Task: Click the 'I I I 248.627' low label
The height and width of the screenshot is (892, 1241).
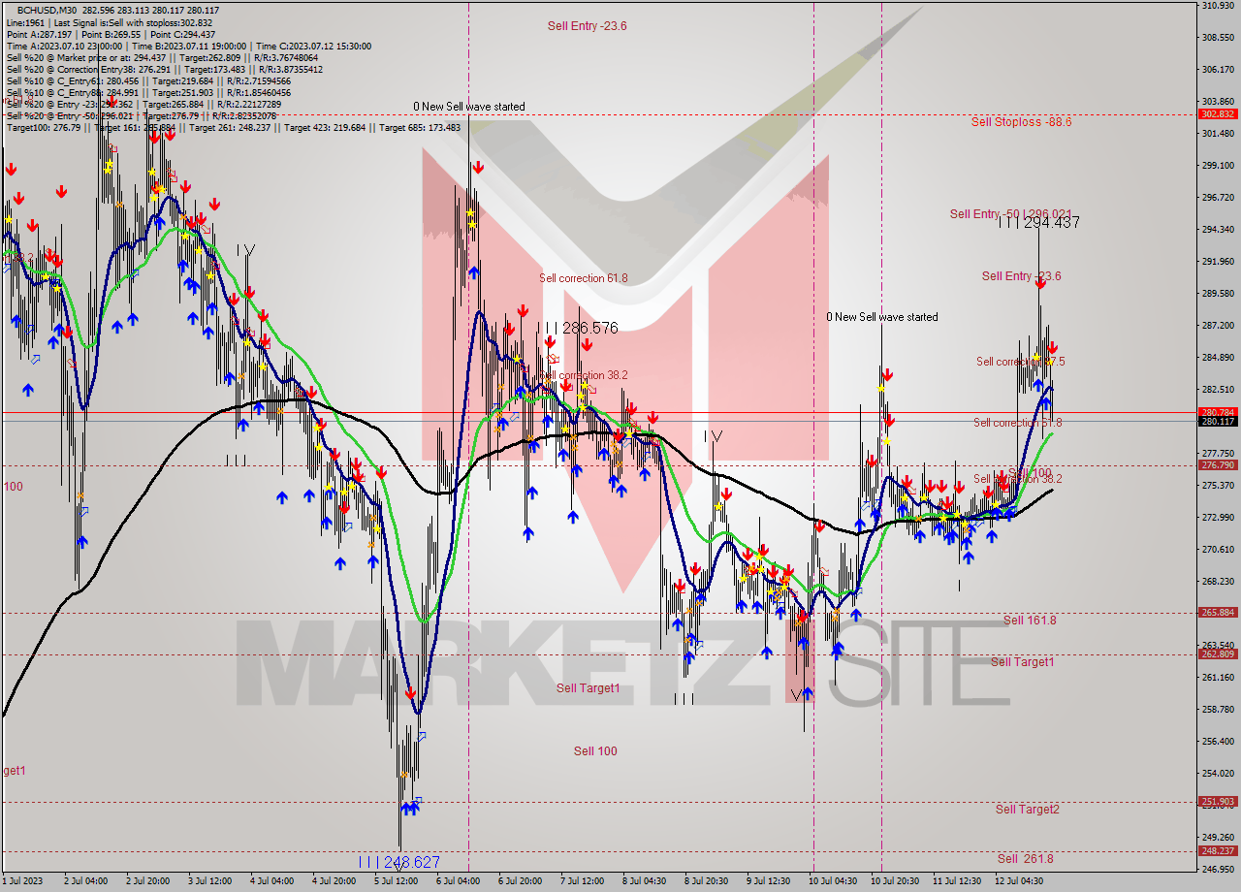Action: (x=399, y=862)
